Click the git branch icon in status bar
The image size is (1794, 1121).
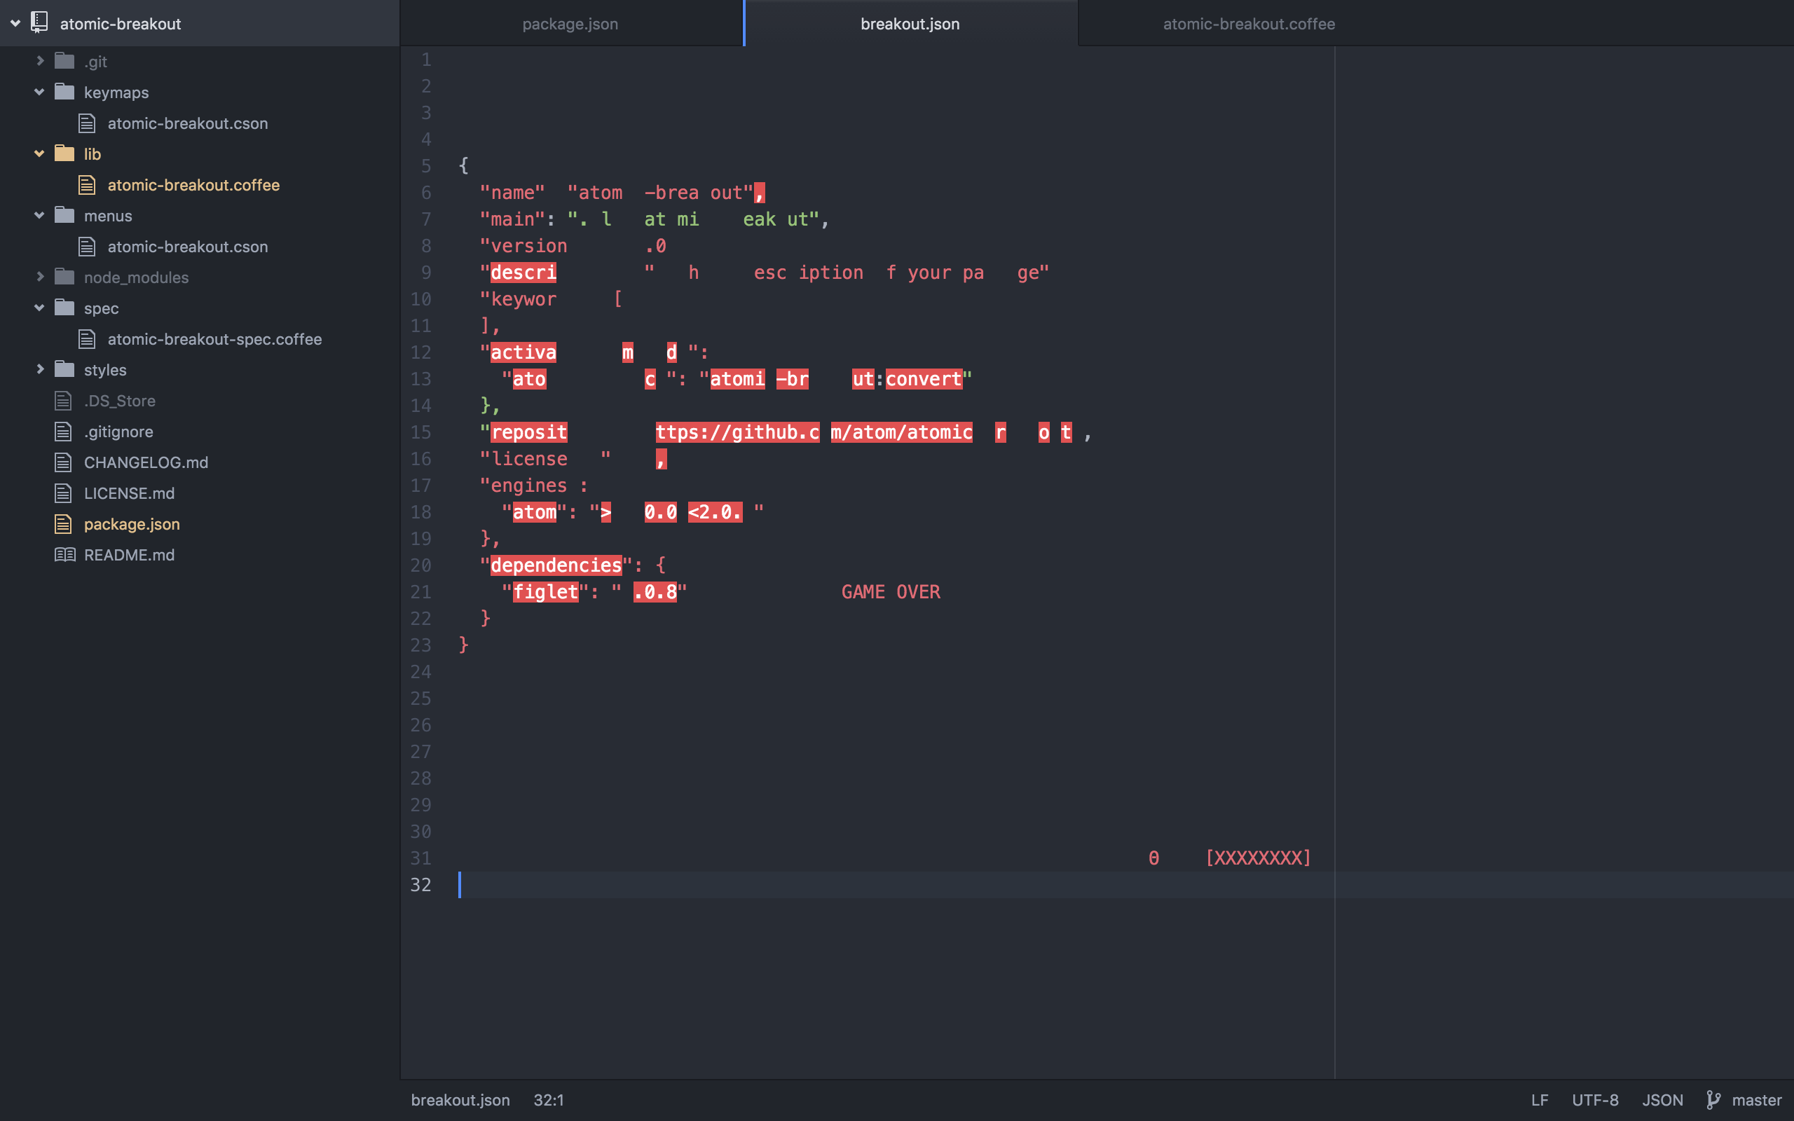pyautogui.click(x=1713, y=1099)
